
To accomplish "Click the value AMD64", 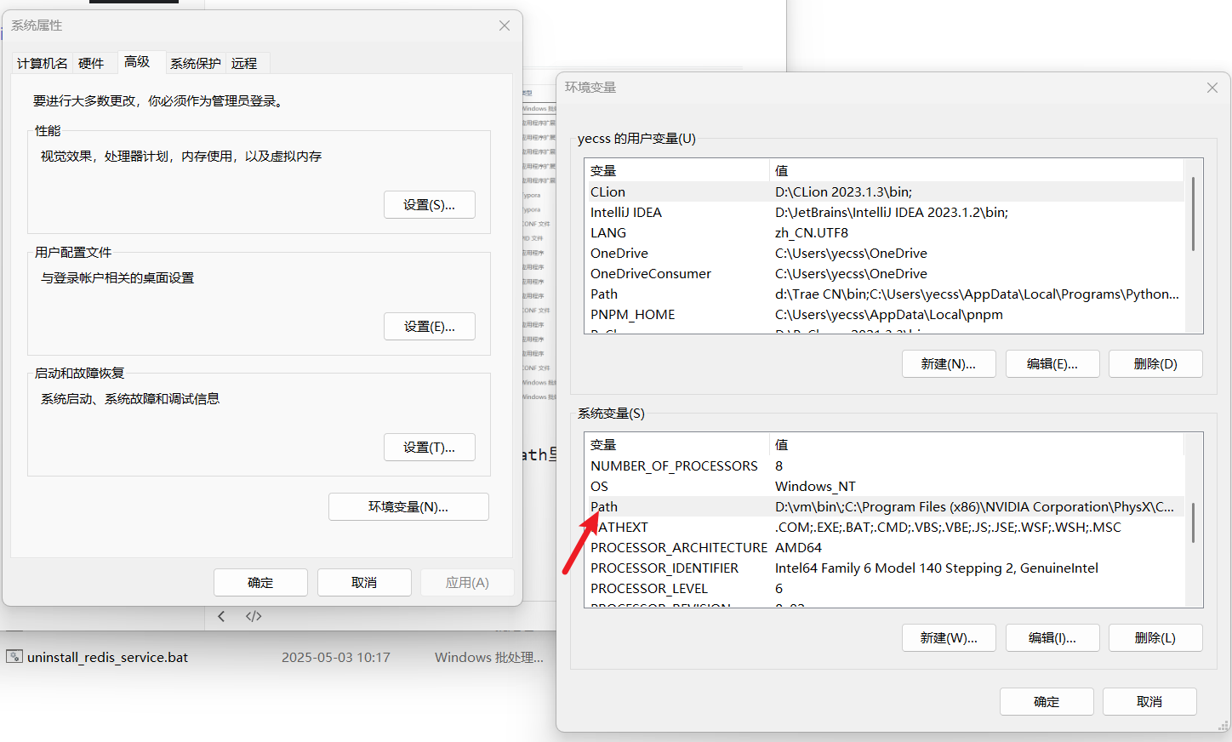I will coord(799,548).
